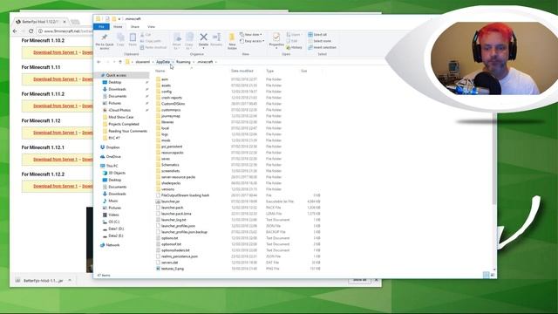Image resolution: width=558 pixels, height=314 pixels.
Task: Open chevron on BetterFps download item
Action: click(x=70, y=281)
